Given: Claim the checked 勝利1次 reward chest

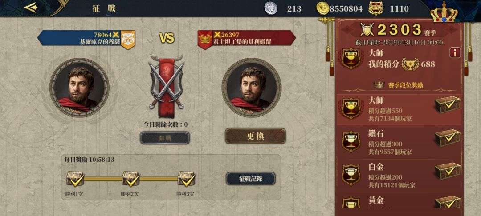Looking at the screenshot, I should click(75, 179).
